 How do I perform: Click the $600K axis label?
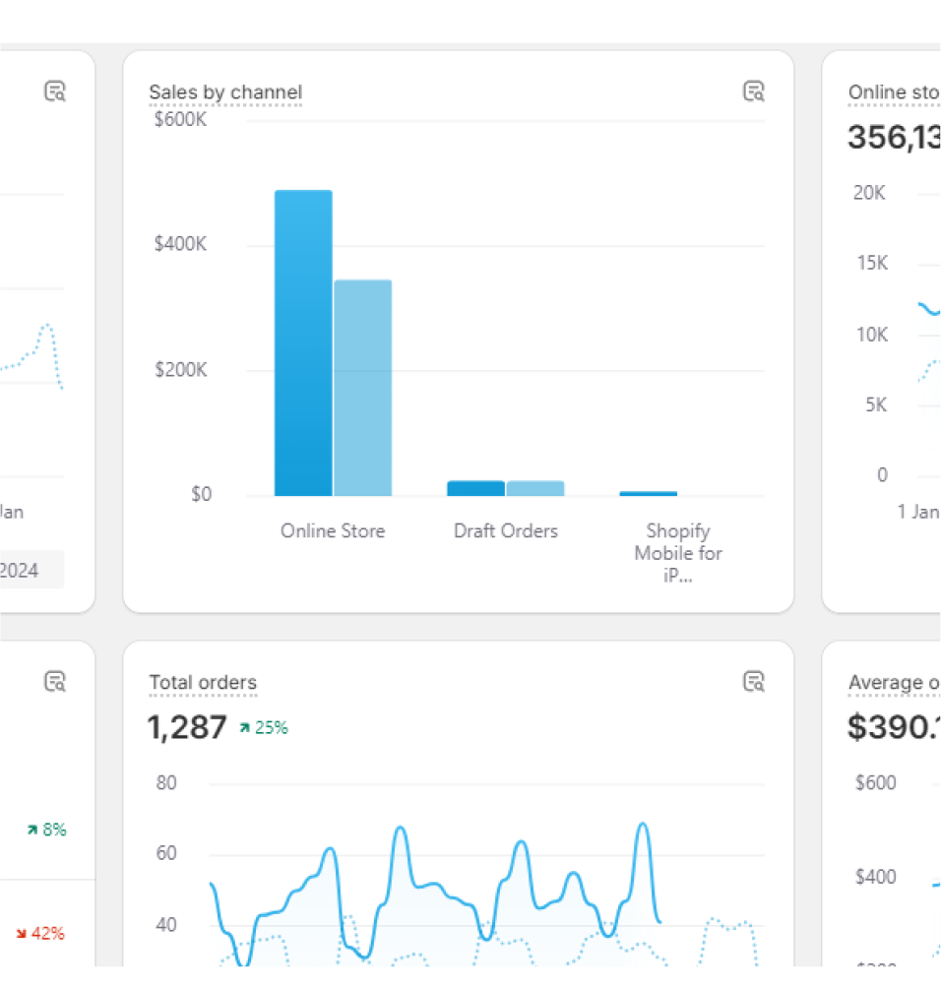pyautogui.click(x=180, y=119)
